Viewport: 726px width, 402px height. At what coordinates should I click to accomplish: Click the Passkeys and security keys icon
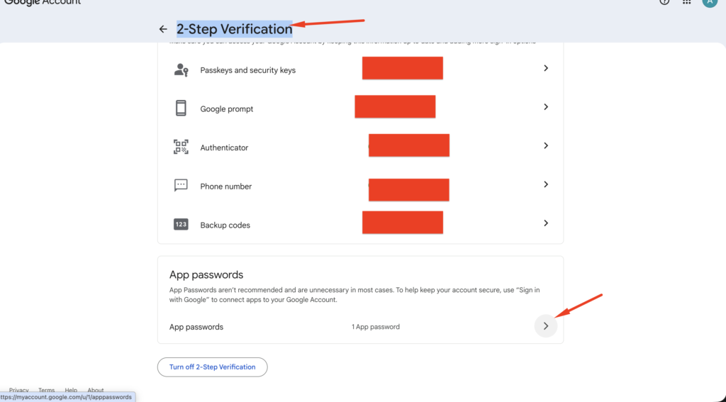(181, 69)
